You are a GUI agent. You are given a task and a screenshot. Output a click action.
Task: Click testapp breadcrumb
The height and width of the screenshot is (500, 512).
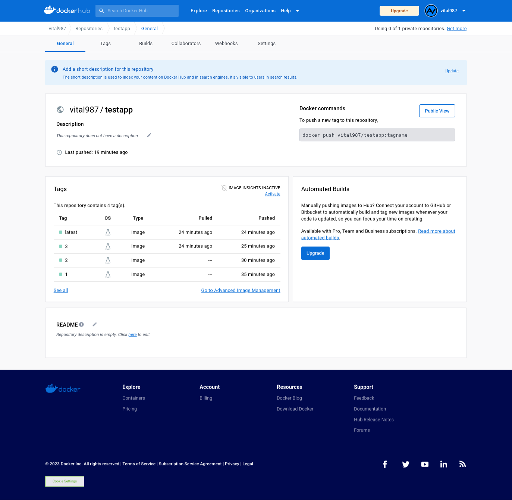122,29
